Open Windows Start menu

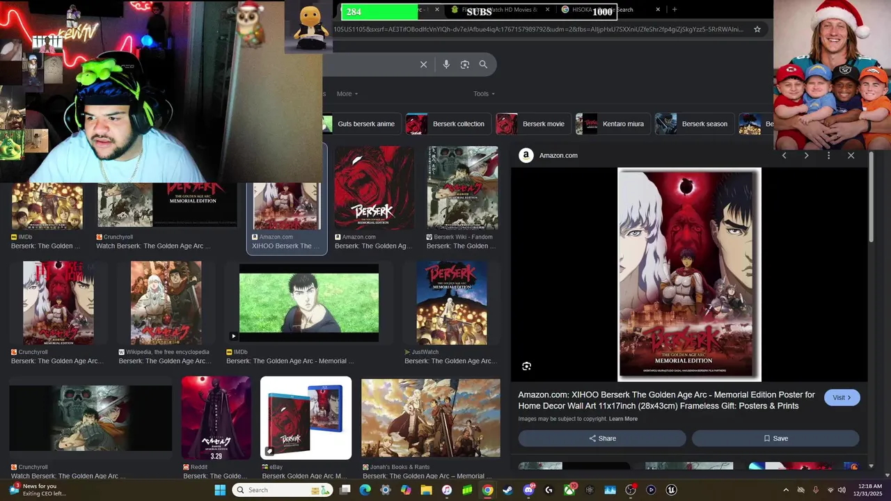[220, 490]
